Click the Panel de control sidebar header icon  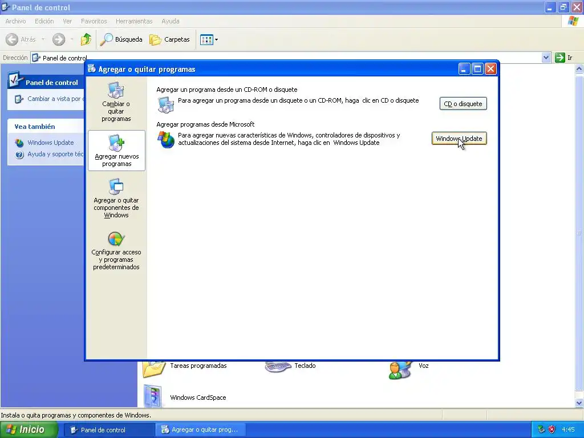pyautogui.click(x=15, y=80)
